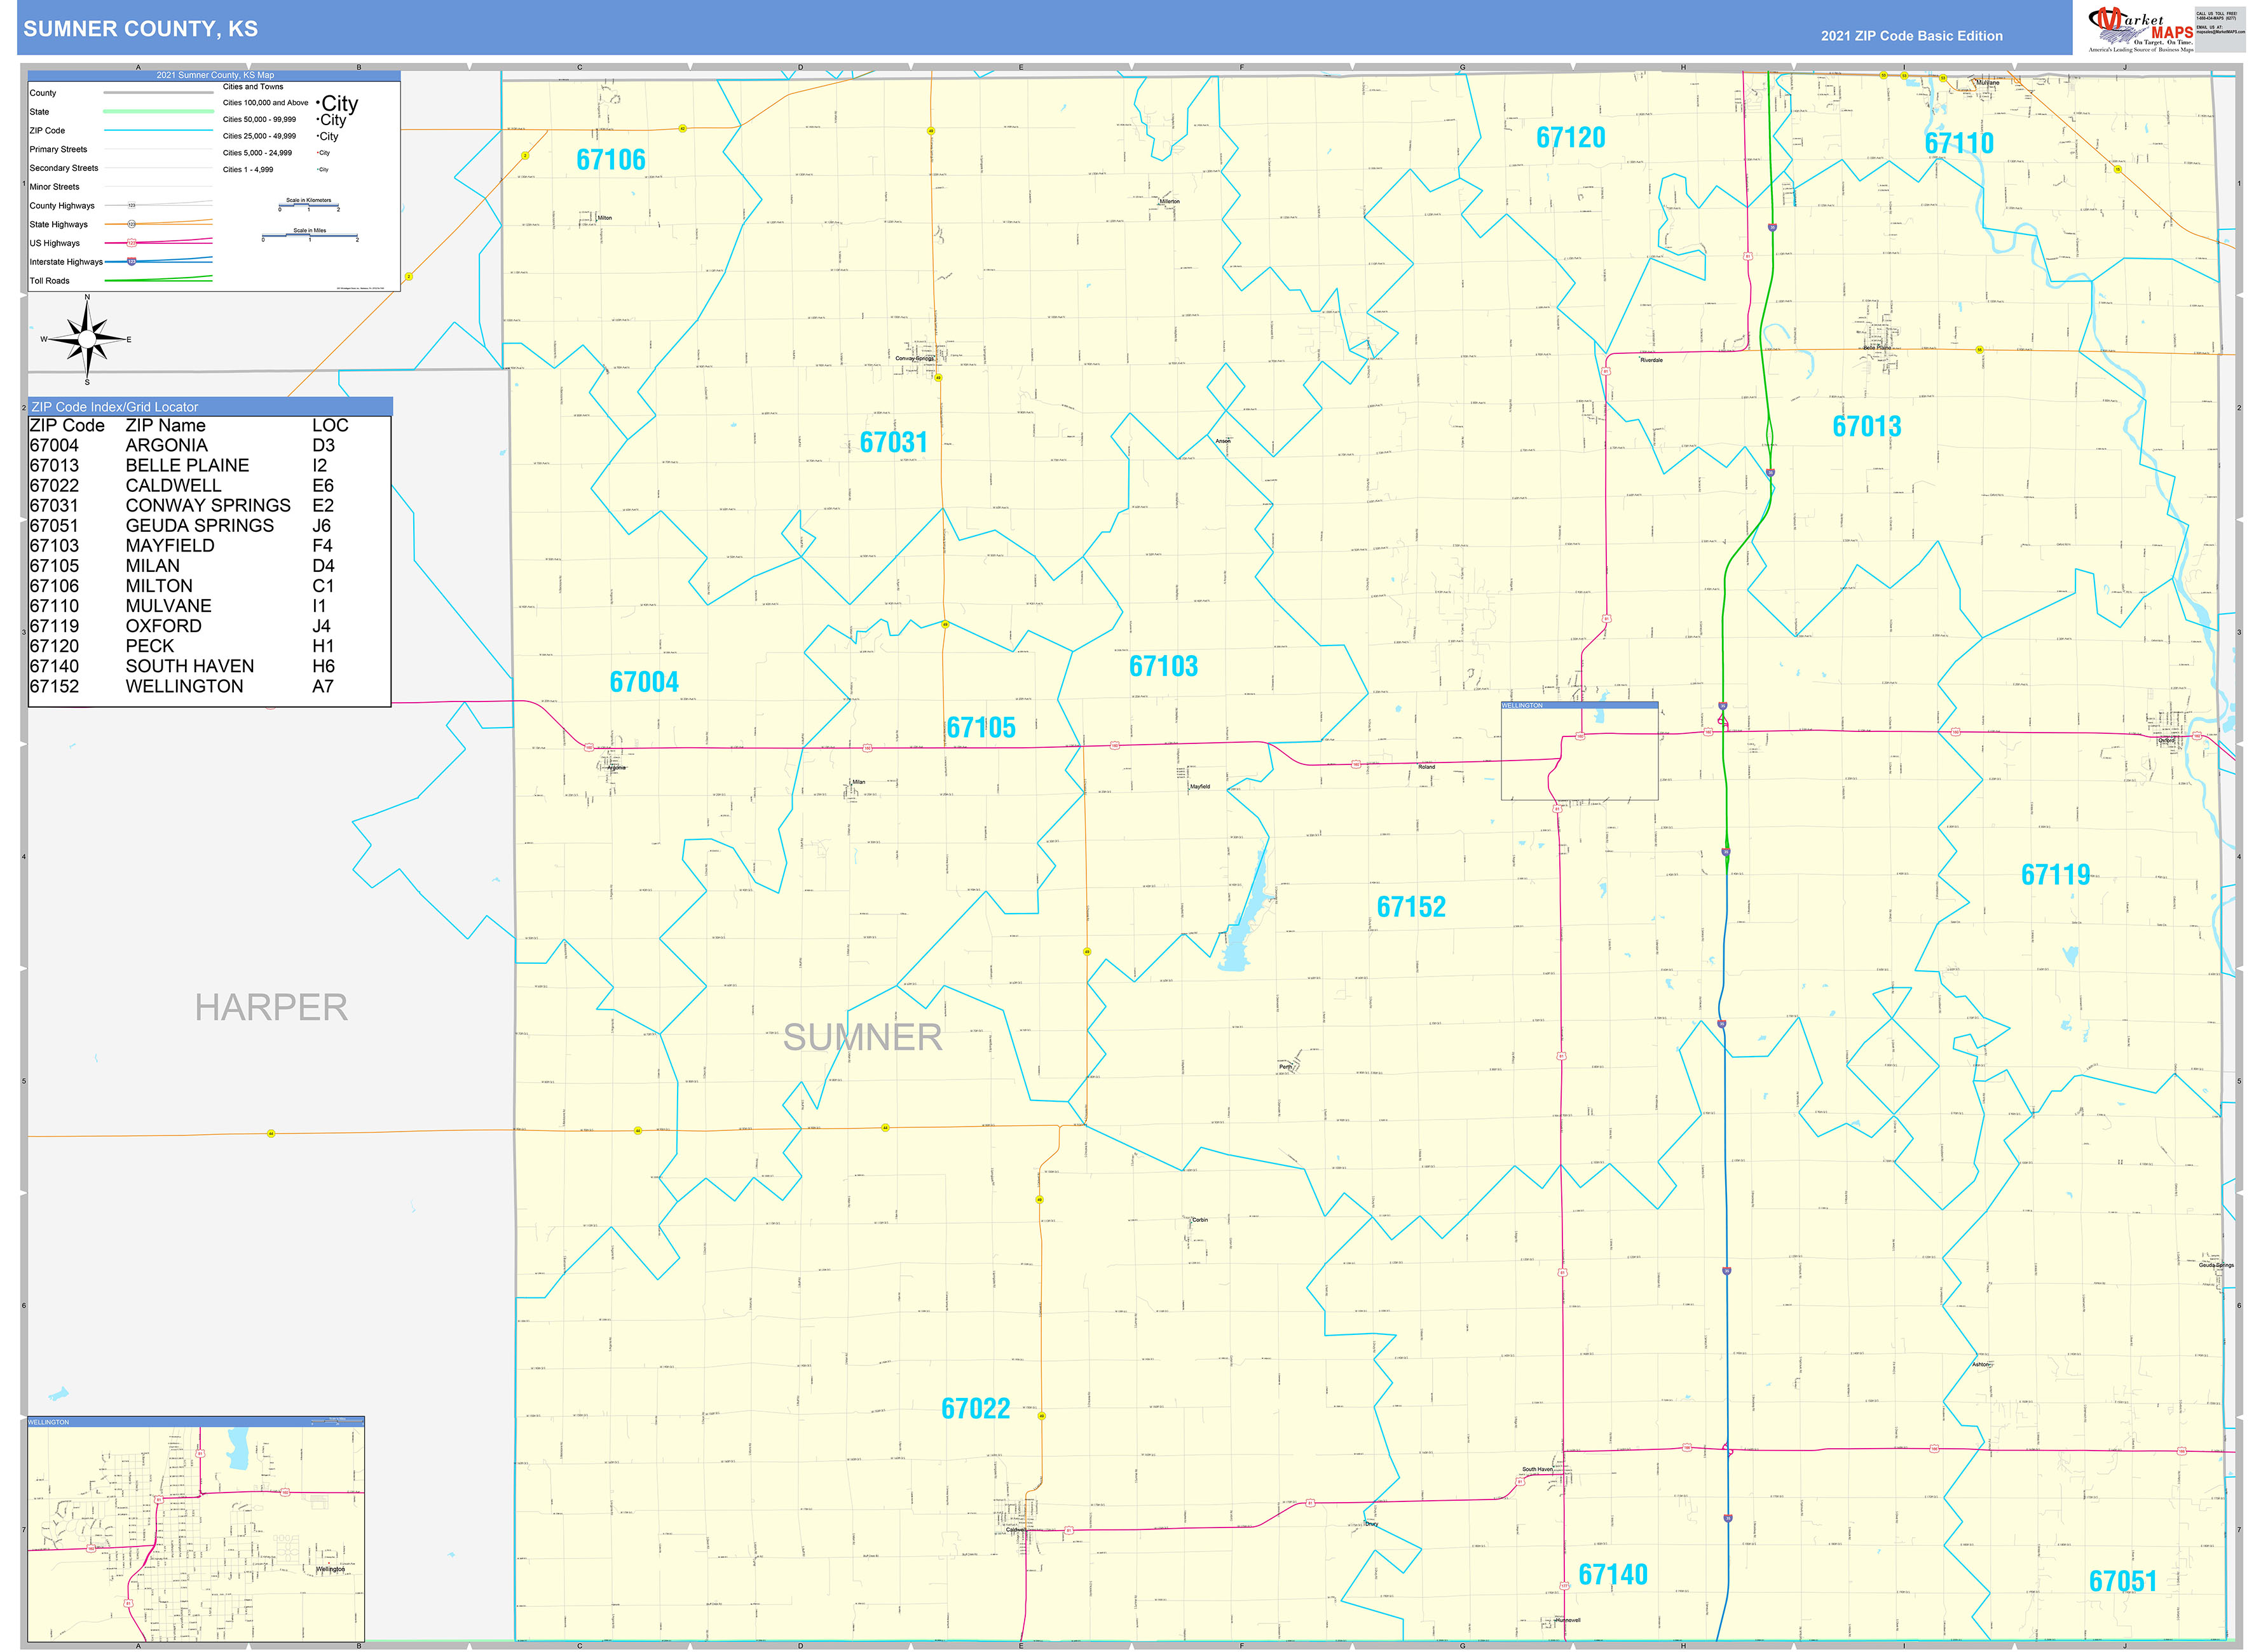Click the 67152 ZIP label on the map
The width and height of the screenshot is (2254, 1652).
click(x=1412, y=906)
